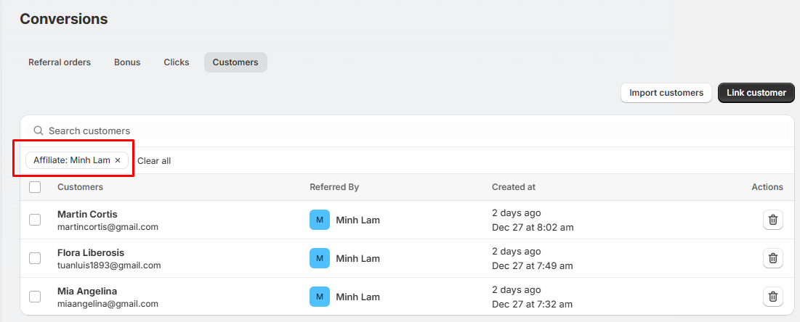Viewport: 800px width, 322px height.
Task: Tick the Mia Angelina row checkbox
Action: coord(35,296)
